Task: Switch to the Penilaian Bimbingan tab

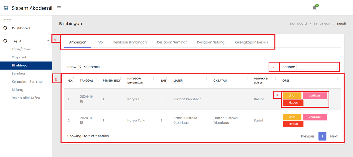Action: tap(130, 42)
